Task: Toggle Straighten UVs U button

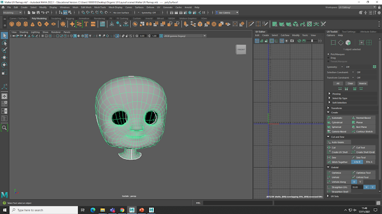Action: 366,187
